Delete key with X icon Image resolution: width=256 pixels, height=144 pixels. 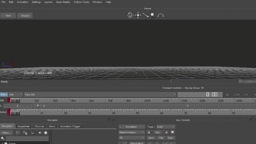172,132
